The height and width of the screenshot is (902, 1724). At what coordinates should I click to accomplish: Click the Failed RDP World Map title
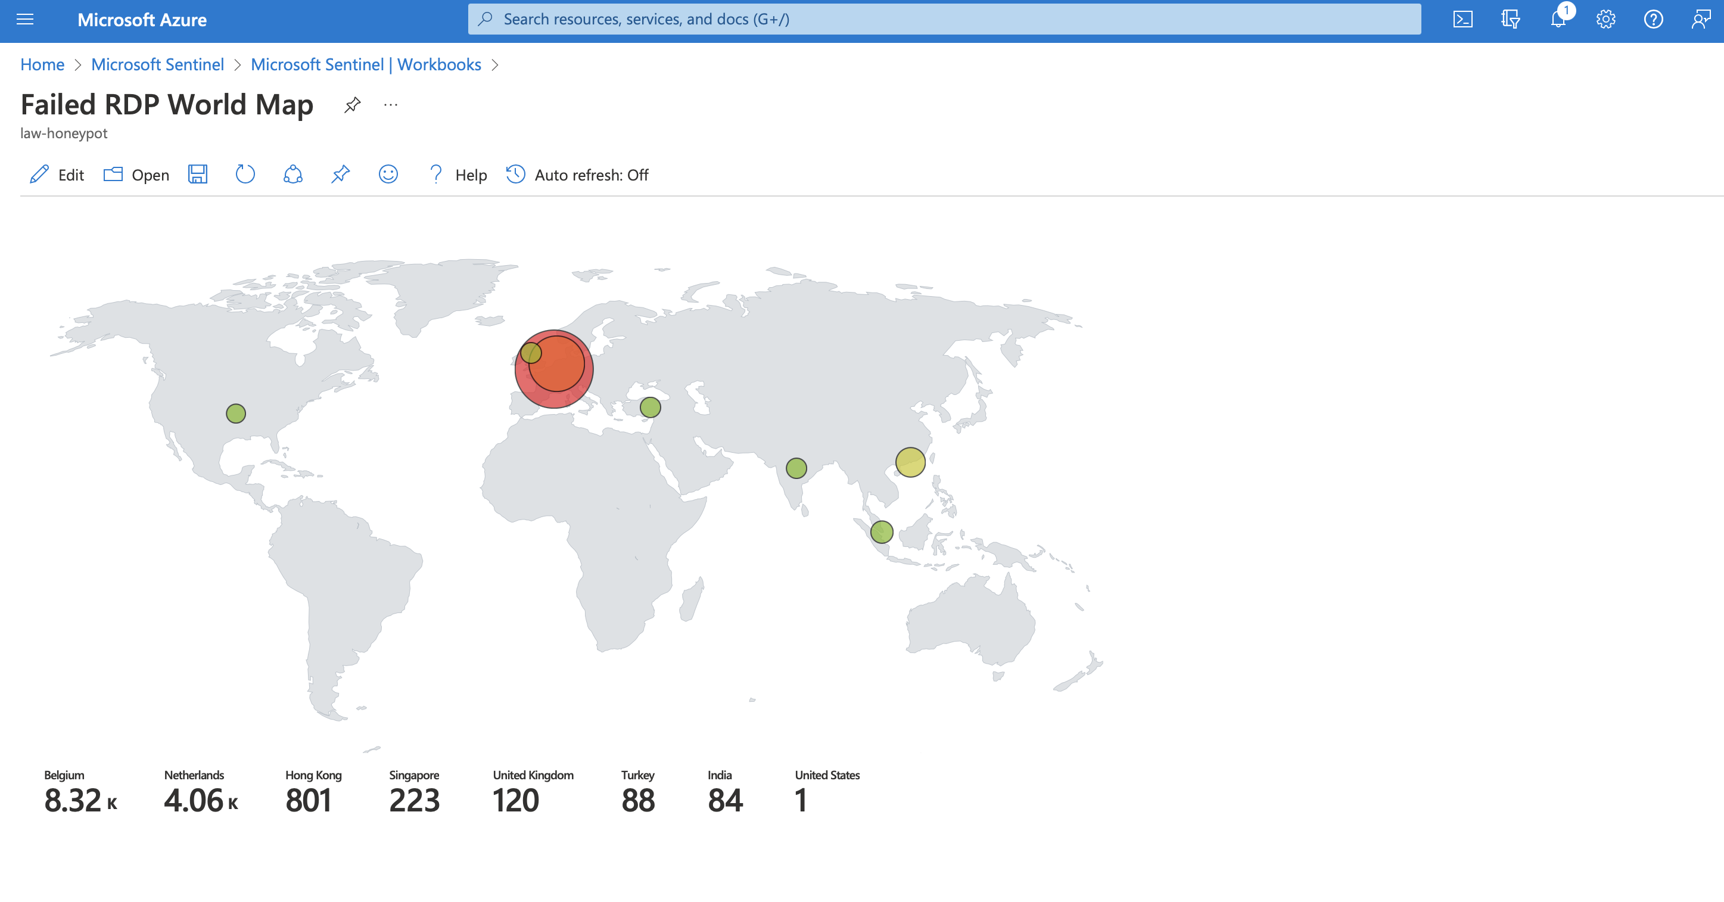click(167, 104)
